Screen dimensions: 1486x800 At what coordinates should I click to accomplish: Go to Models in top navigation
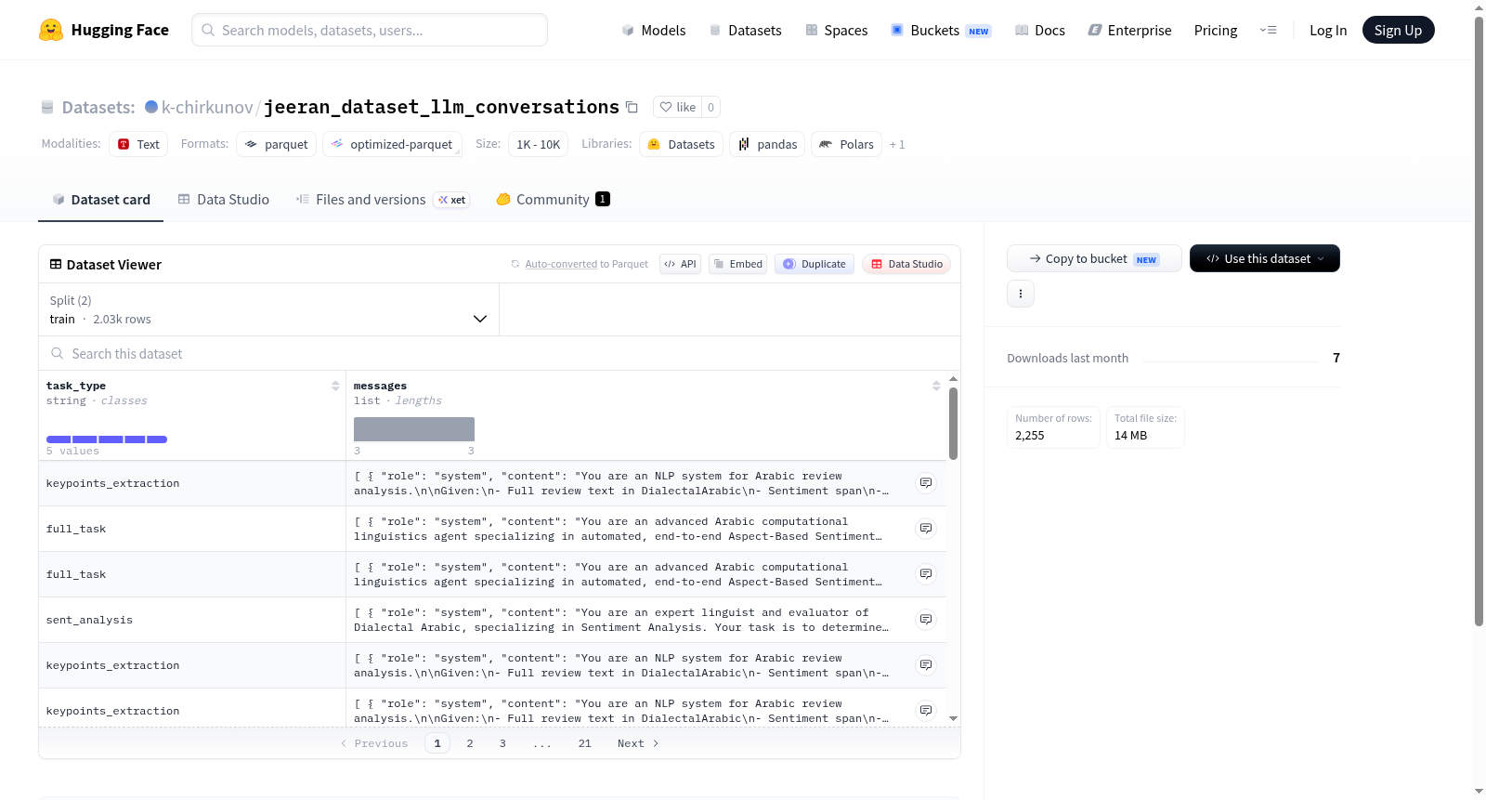point(654,30)
